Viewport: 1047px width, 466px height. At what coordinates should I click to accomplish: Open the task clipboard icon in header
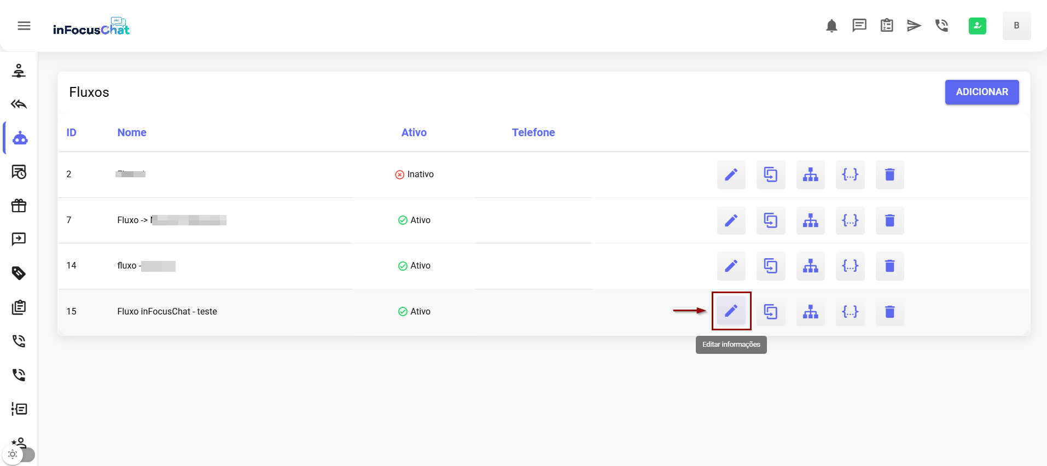pyautogui.click(x=886, y=26)
